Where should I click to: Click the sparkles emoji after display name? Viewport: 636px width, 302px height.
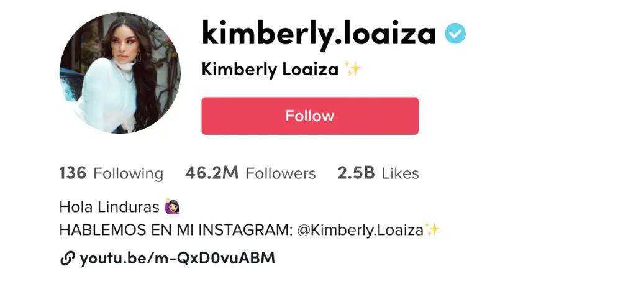pos(353,68)
